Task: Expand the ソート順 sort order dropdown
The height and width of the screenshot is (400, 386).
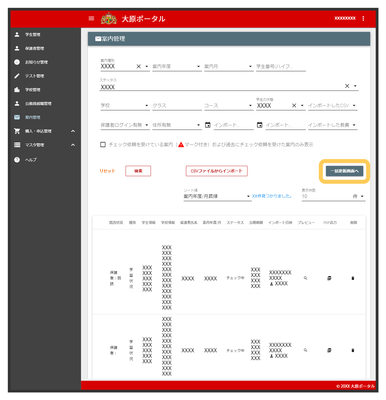Action: click(217, 196)
